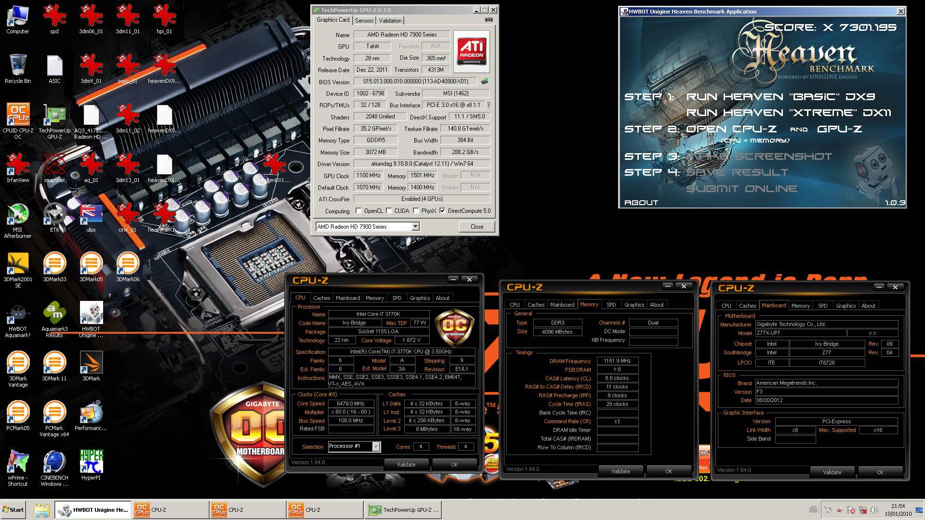Screen dimensions: 925x520
Task: Click OK in CPU-Z Memory window
Action: (x=668, y=471)
